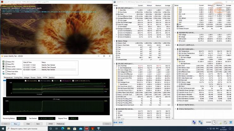234x131 pixels.
Task: Switch to the HWiNFO taskbar icon
Action: tap(98, 128)
